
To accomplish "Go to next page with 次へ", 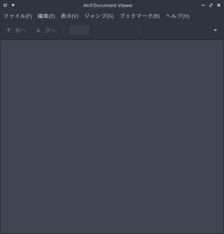I will pos(46,30).
